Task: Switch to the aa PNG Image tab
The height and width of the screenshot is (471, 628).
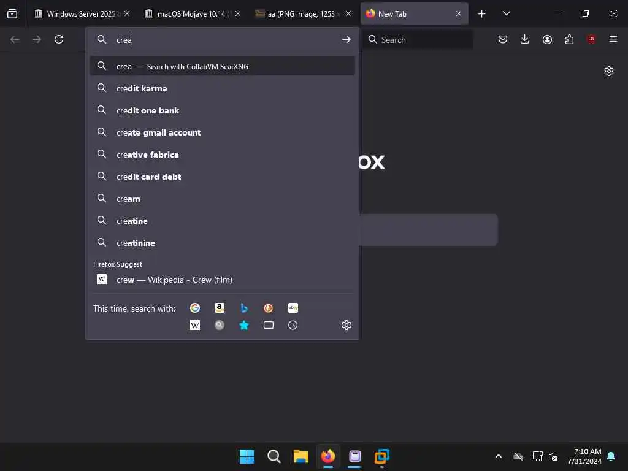Action: tap(303, 13)
